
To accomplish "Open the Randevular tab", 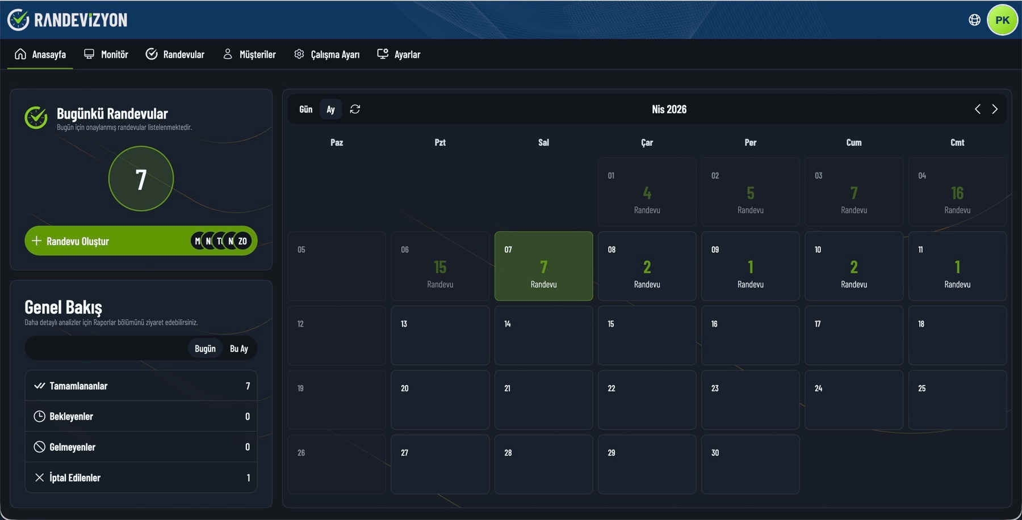I will coord(175,54).
